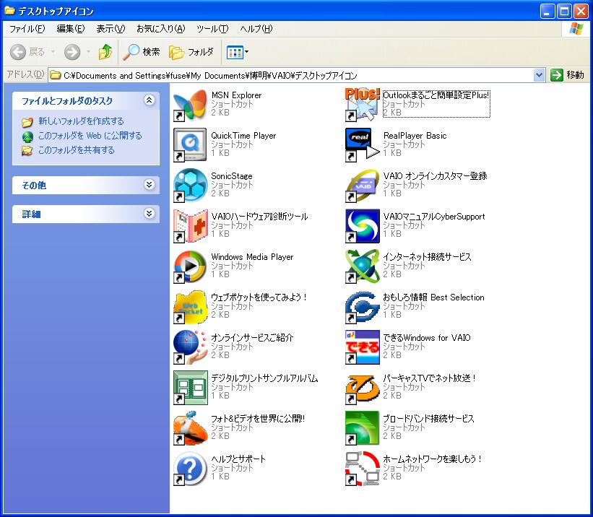Viewport: 593px width, 517px height.
Task: Go up one folder level
Action: [x=105, y=52]
